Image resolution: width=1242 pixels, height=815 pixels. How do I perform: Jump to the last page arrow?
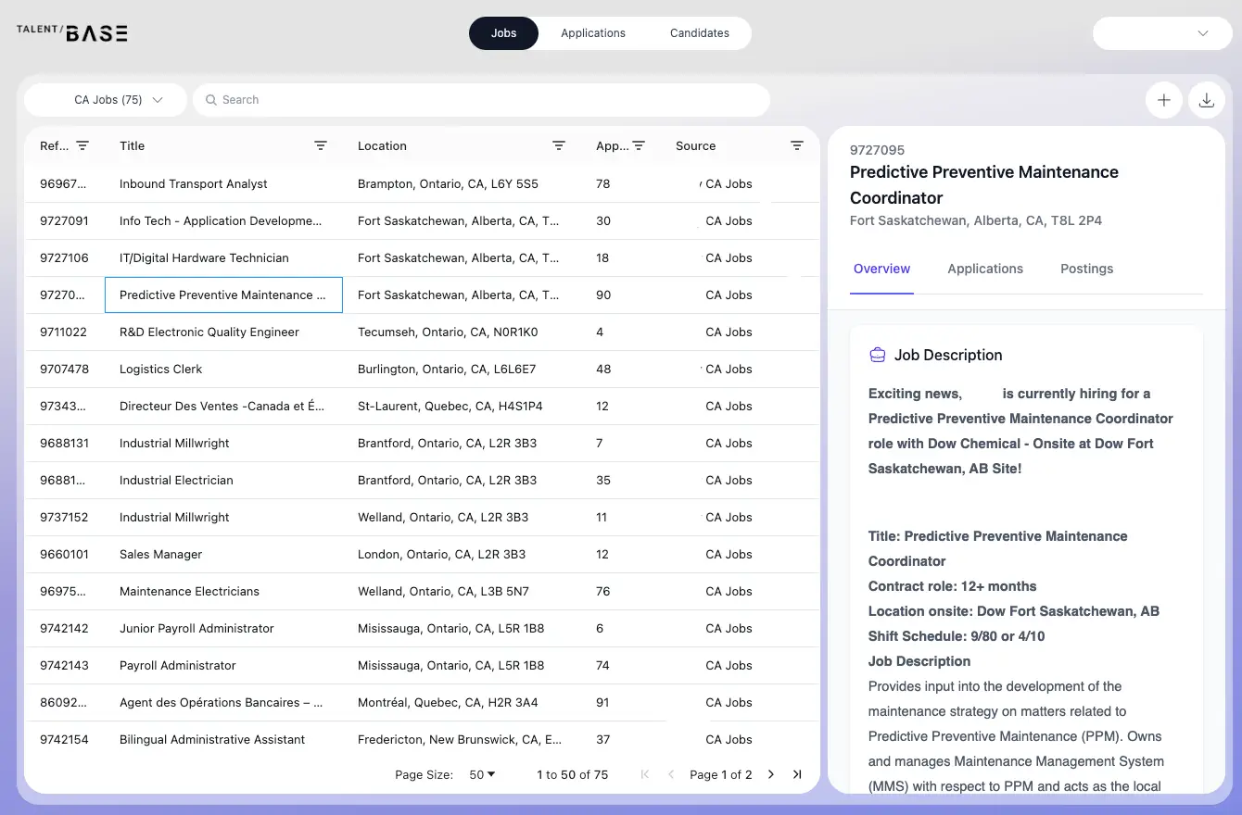[797, 774]
